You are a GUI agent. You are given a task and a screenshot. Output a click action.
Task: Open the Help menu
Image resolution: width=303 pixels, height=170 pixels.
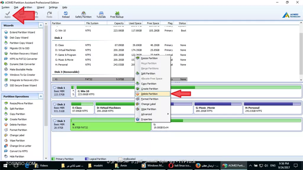click(65, 7)
